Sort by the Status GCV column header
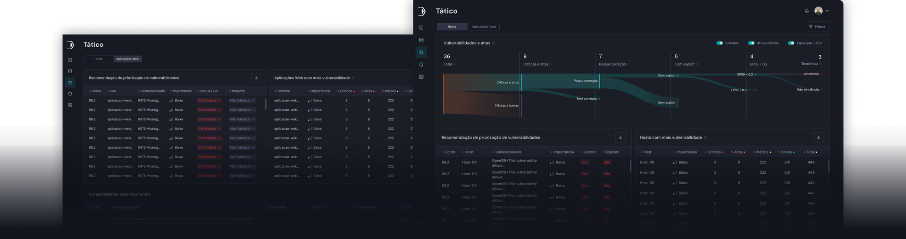This screenshot has height=239, width=906. click(x=208, y=91)
